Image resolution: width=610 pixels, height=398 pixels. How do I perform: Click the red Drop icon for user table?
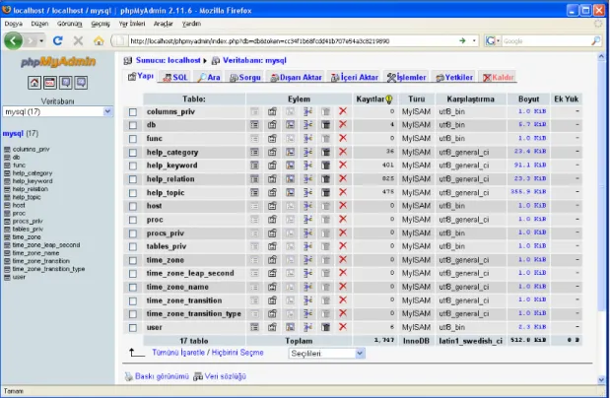coord(343,327)
